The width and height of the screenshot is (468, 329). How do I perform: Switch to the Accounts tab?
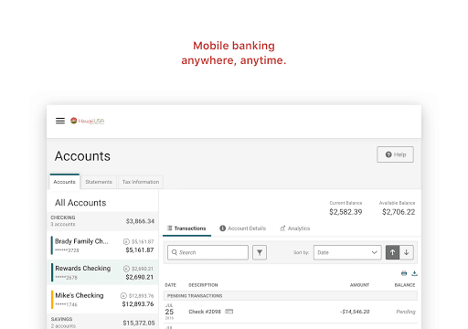click(x=65, y=182)
